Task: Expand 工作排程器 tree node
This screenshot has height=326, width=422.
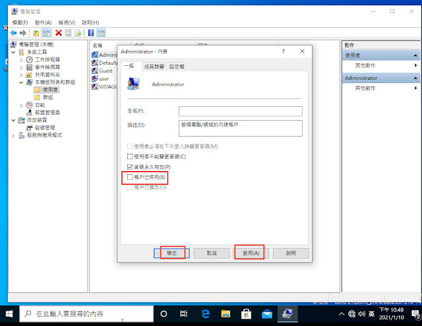Action: click(21, 60)
